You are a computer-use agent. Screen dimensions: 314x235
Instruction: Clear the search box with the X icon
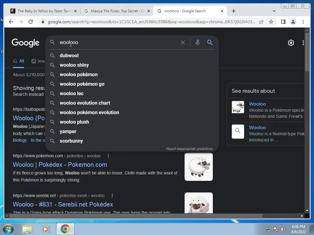(x=183, y=43)
